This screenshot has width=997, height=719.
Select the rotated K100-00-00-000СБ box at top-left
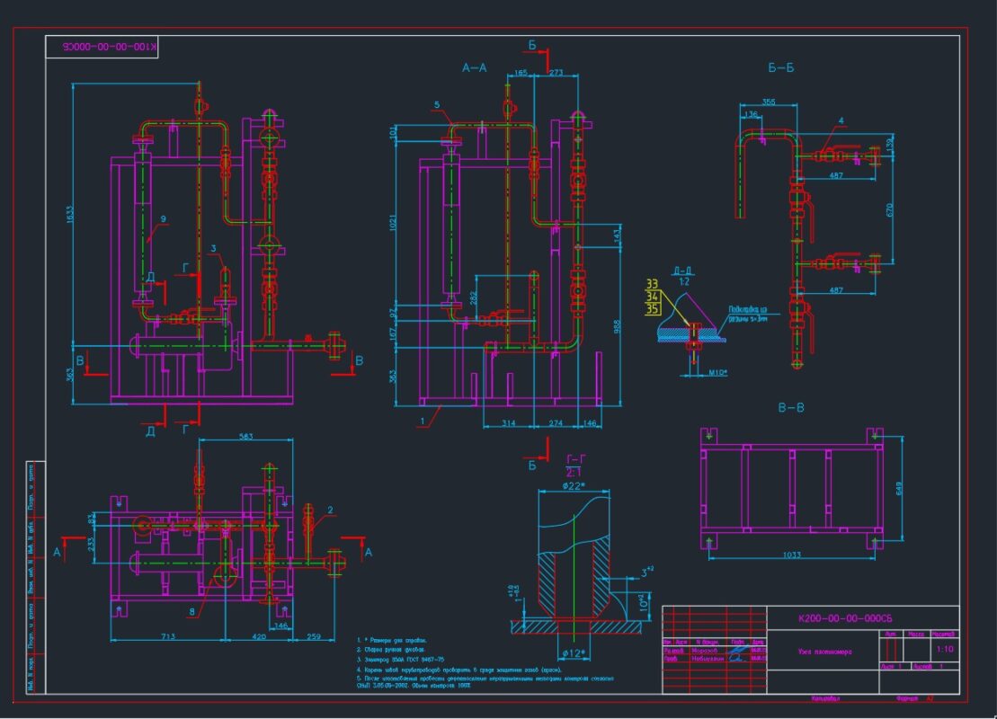pos(102,47)
